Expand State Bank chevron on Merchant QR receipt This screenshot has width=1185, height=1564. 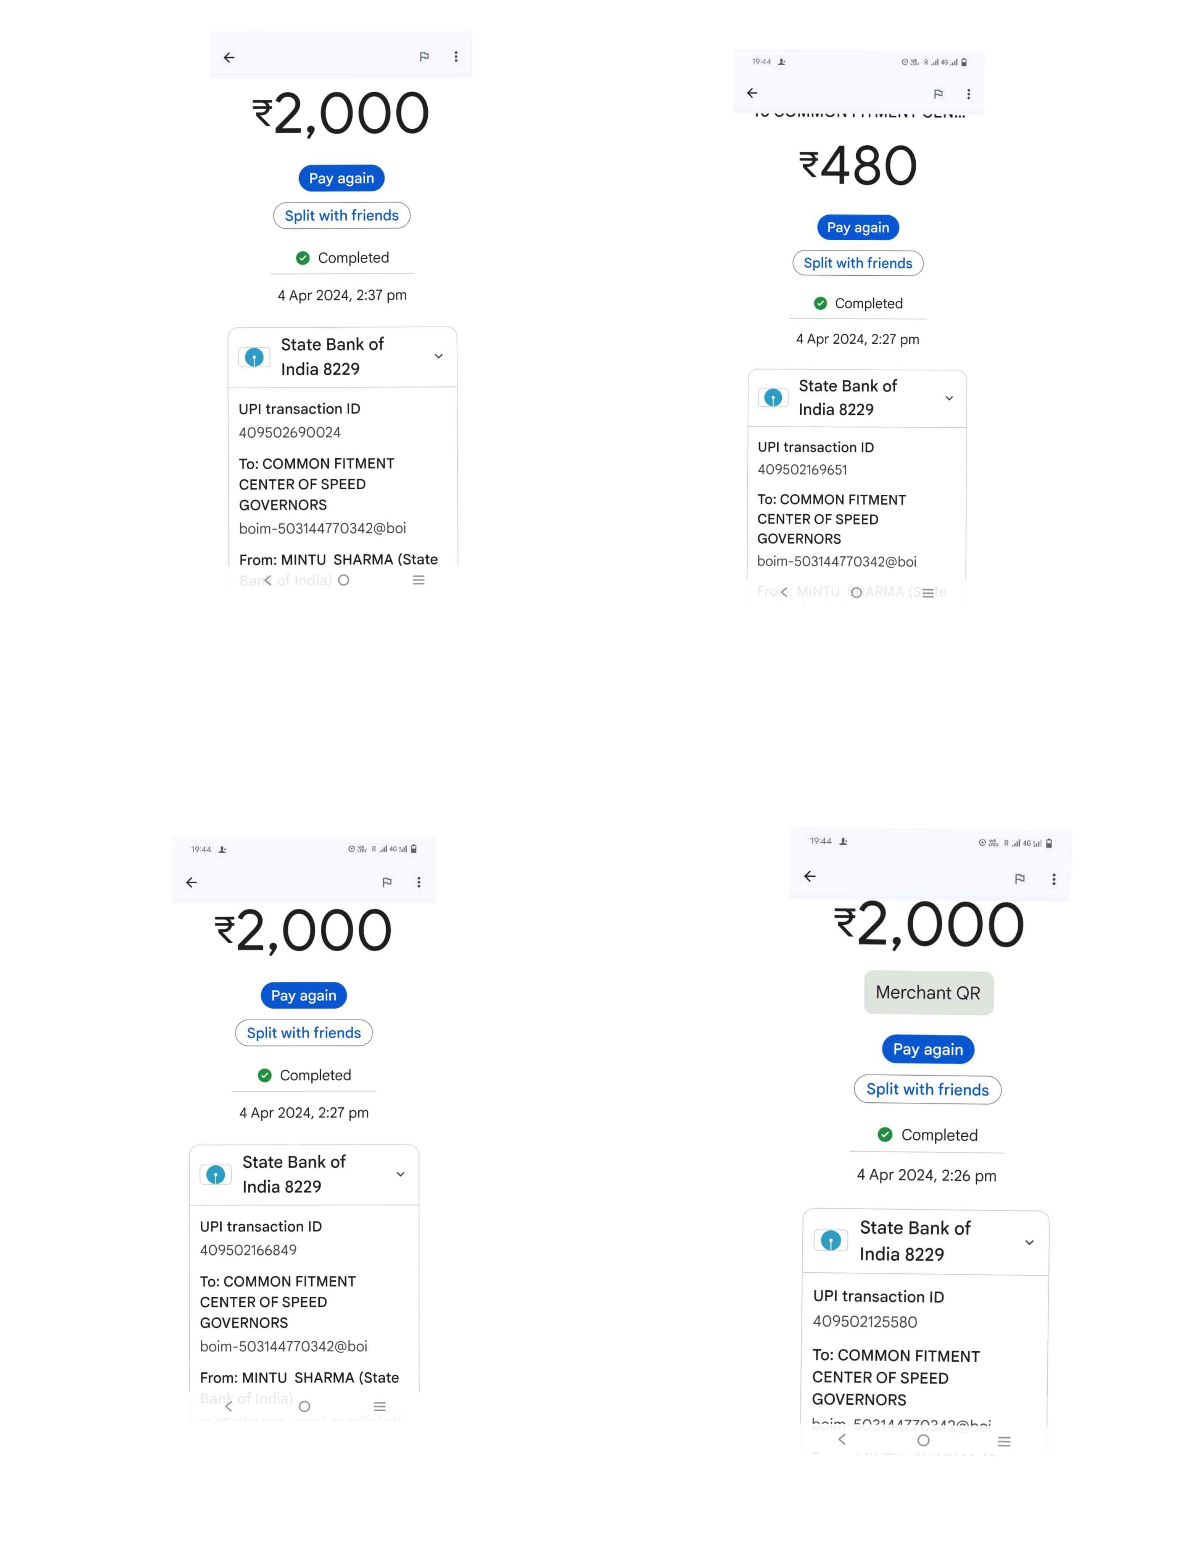click(1029, 1242)
